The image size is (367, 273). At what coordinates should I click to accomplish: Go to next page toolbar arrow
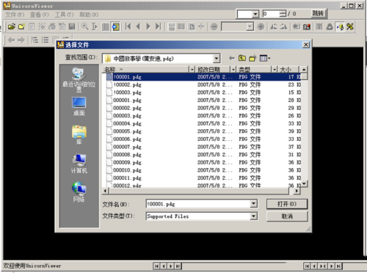pyautogui.click(x=148, y=26)
